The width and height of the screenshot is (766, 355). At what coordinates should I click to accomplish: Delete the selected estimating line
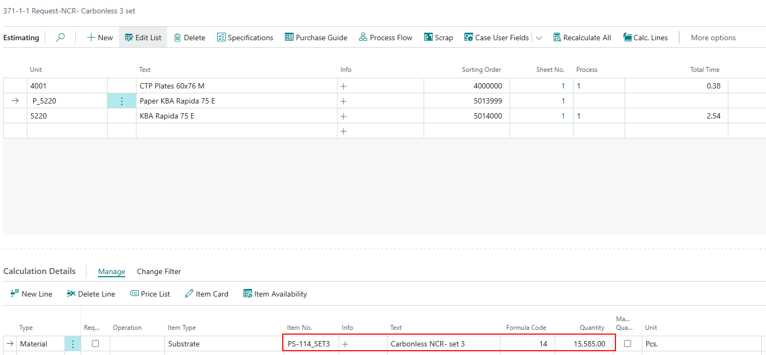(x=189, y=38)
